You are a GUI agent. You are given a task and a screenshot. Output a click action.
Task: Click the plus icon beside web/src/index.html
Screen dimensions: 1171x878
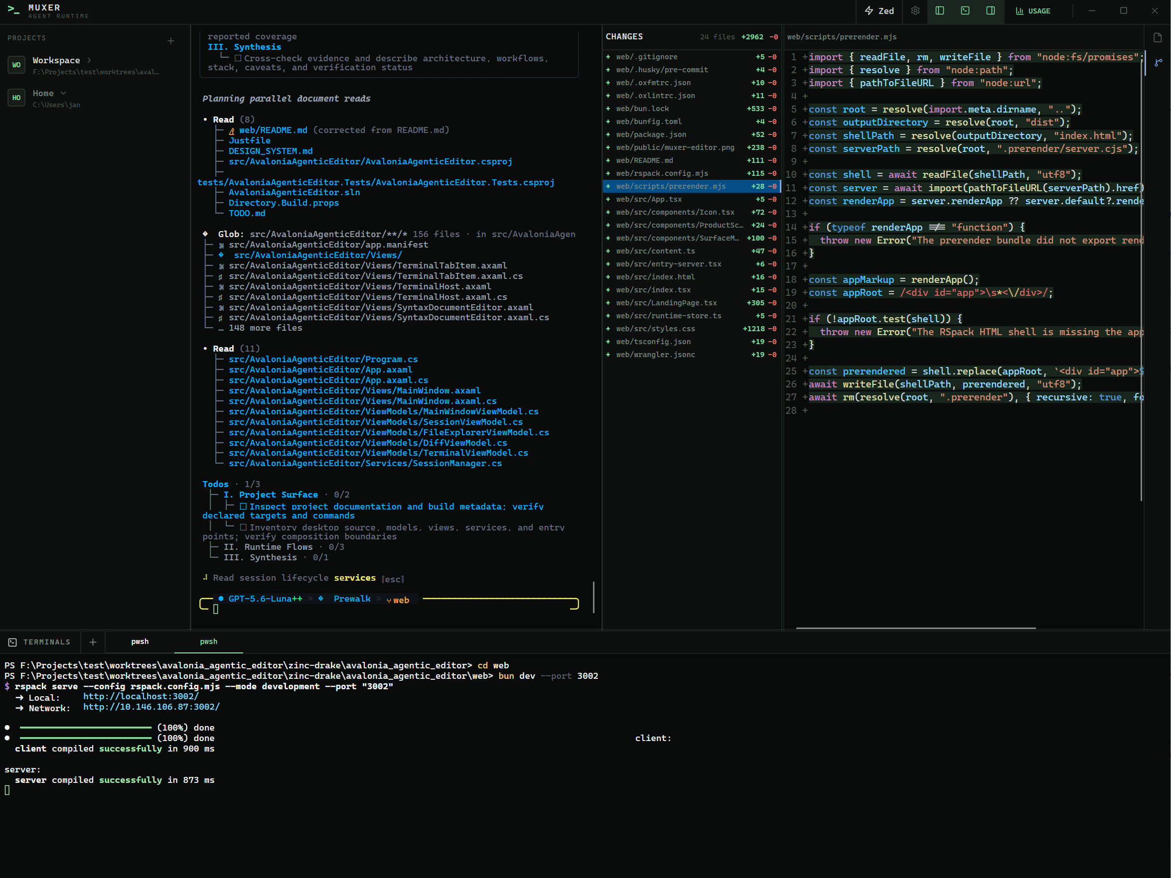(x=608, y=277)
